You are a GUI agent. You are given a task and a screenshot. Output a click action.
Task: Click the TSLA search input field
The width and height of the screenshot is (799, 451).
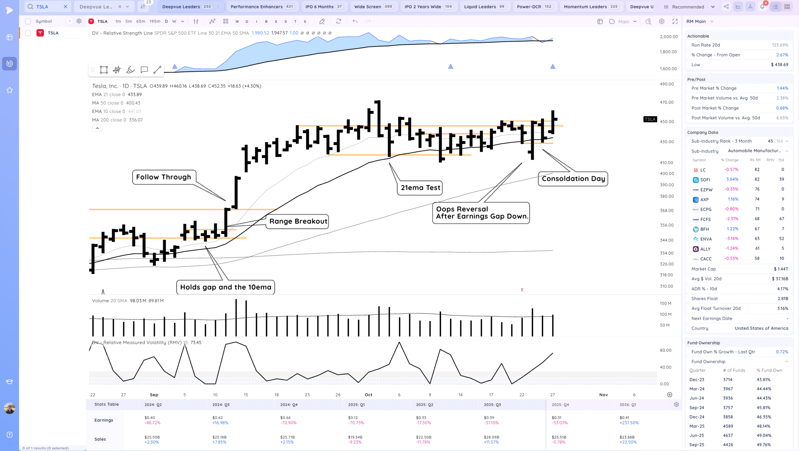(48, 7)
